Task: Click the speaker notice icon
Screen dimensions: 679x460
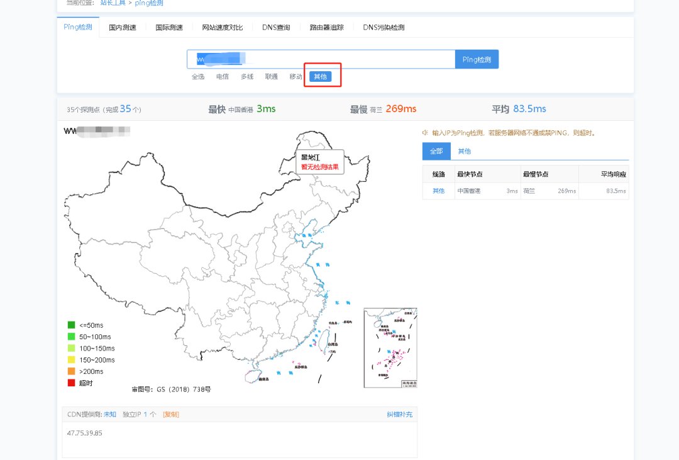Action: point(425,133)
